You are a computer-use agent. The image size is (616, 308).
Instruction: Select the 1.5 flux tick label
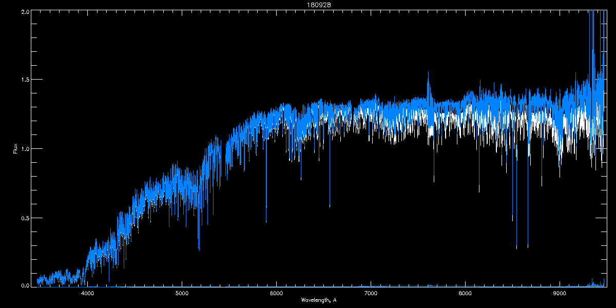click(25, 80)
